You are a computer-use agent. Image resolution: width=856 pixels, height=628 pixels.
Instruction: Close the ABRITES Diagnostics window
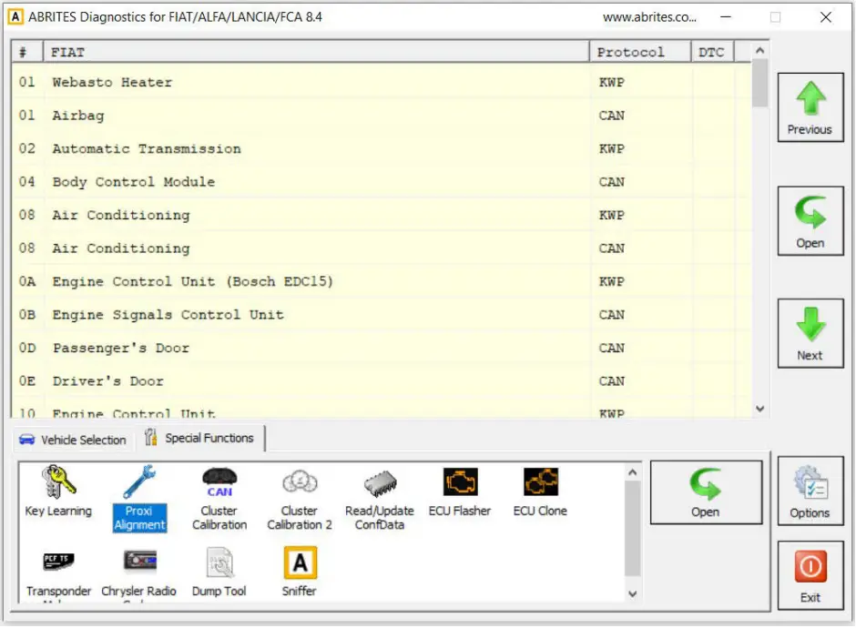(826, 17)
